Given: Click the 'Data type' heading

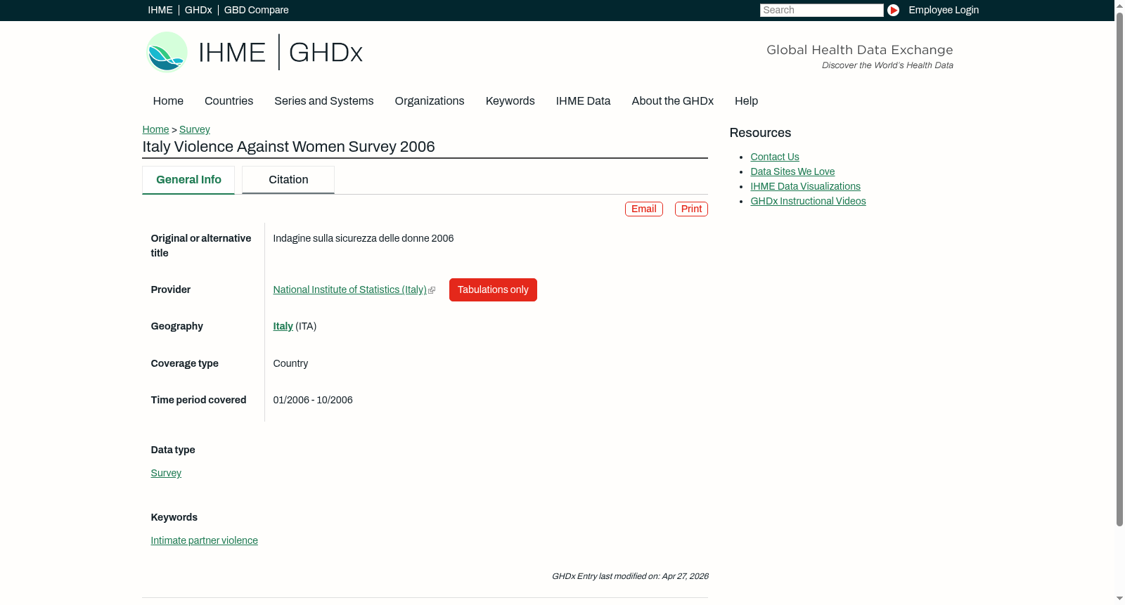Looking at the screenshot, I should click(173, 450).
